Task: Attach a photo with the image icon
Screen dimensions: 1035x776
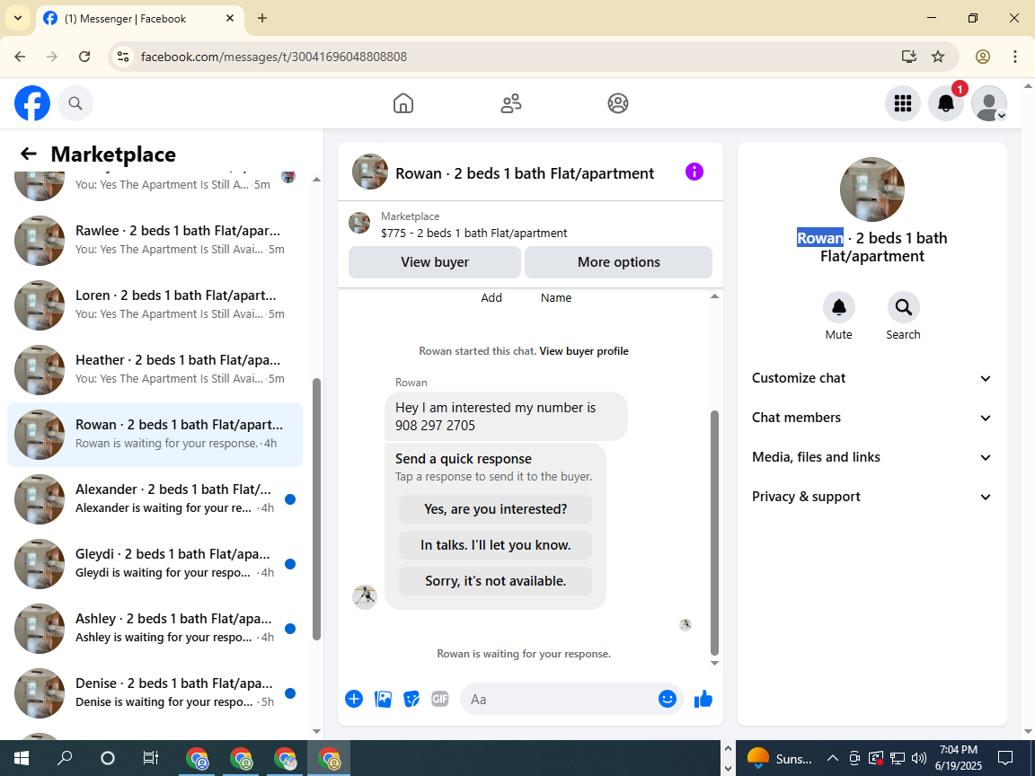Action: (x=383, y=699)
